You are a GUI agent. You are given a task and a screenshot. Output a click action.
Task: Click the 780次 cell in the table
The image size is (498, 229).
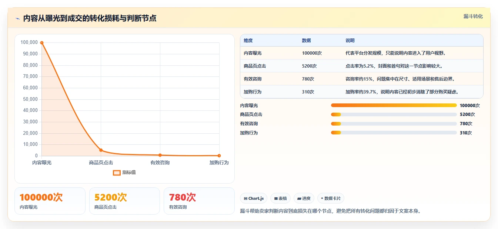tap(308, 79)
